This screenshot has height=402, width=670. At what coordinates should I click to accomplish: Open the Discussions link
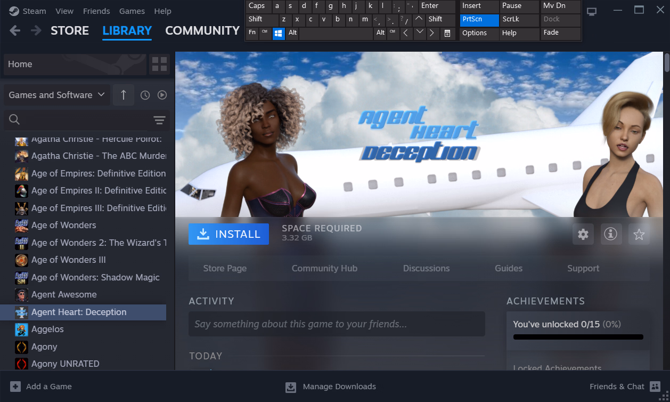[x=426, y=269]
